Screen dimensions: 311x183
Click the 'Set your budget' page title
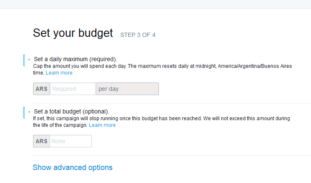[x=73, y=33]
